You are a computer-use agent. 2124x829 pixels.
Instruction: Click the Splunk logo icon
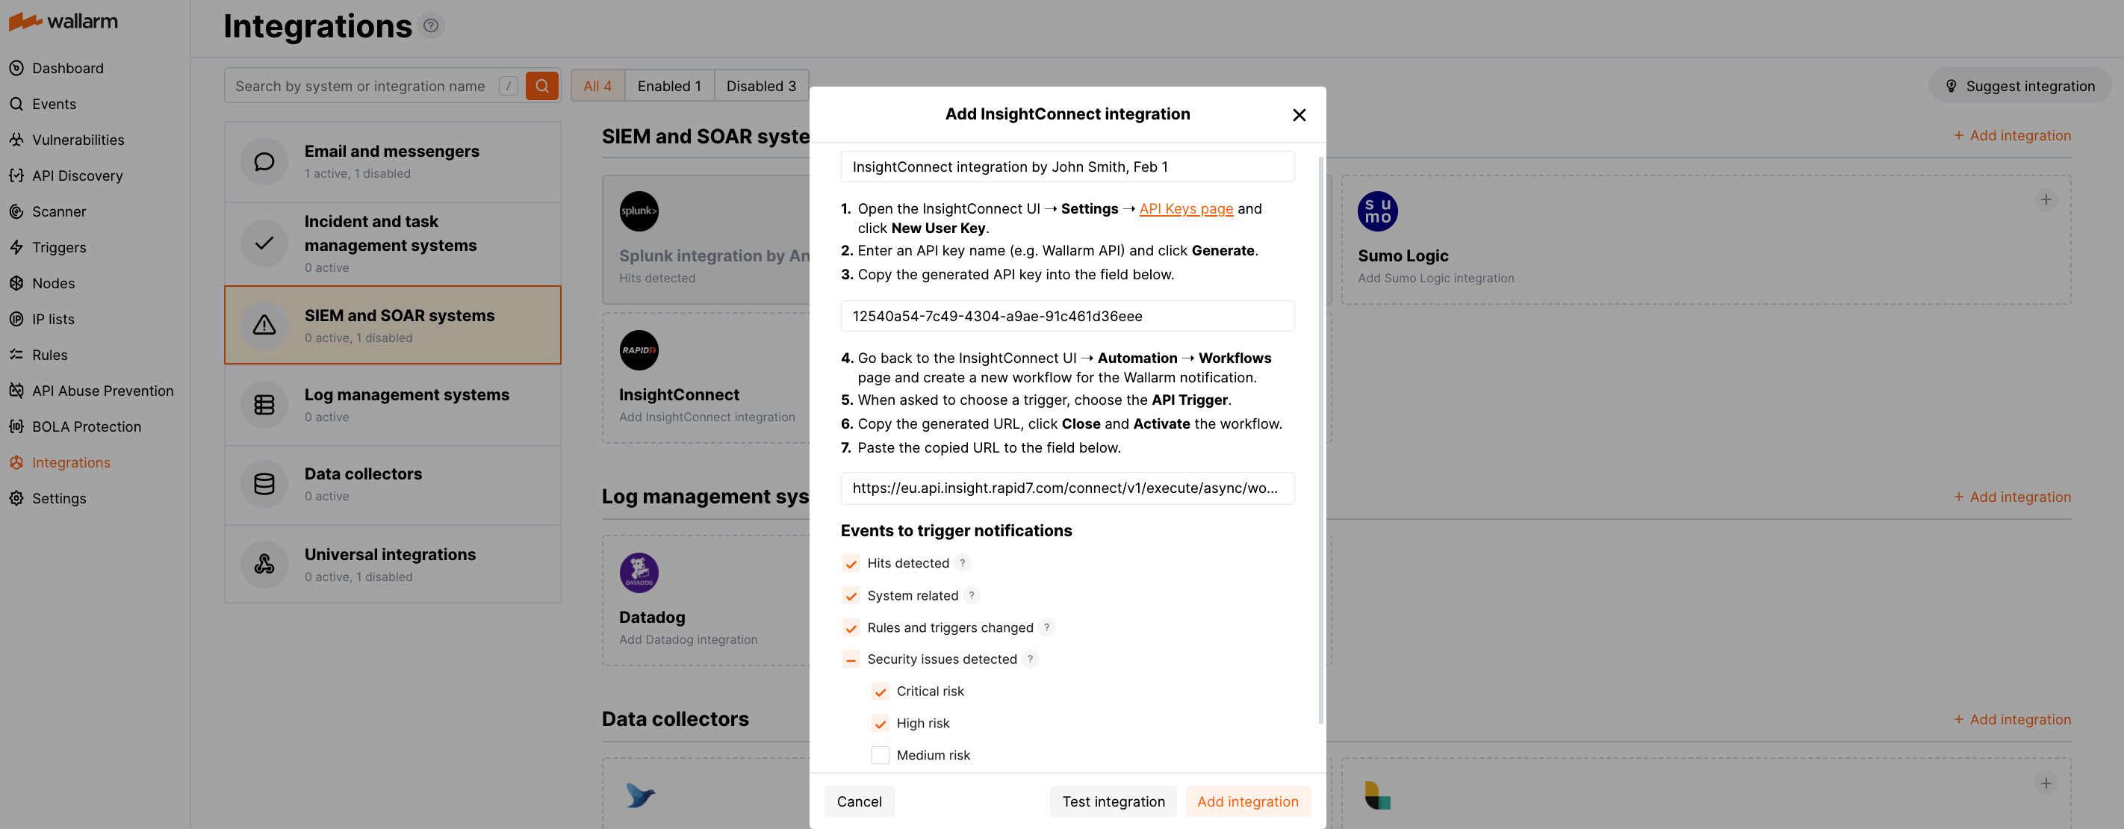point(639,211)
